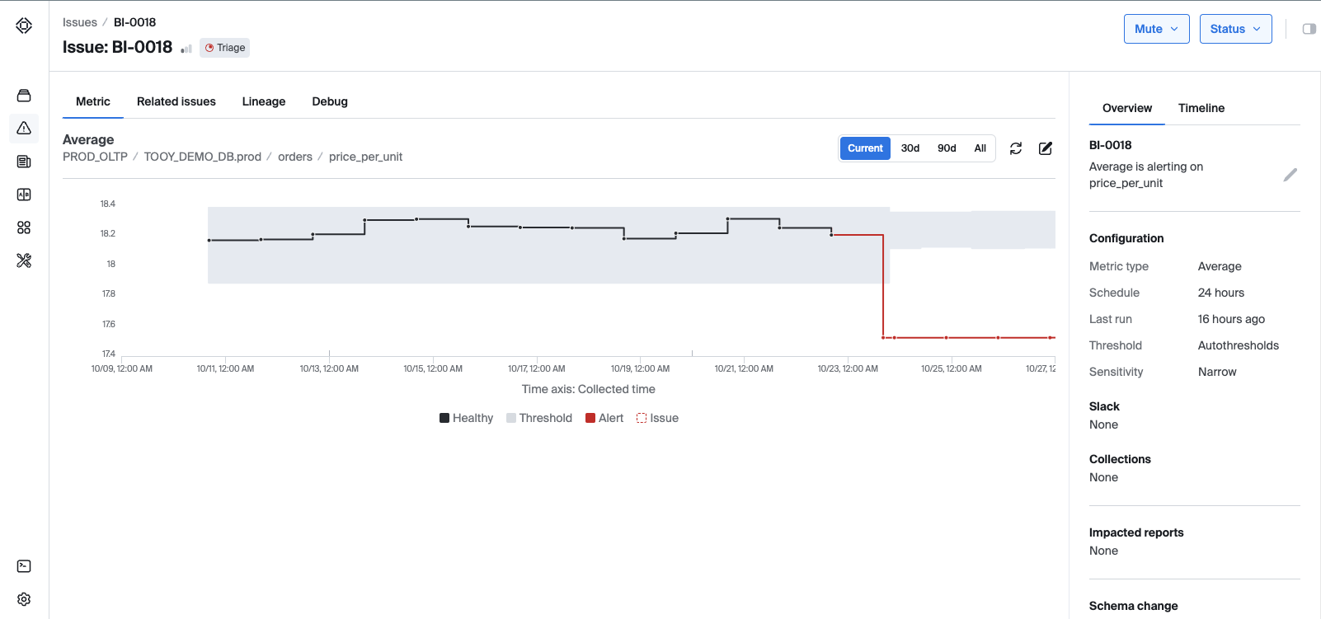Image resolution: width=1321 pixels, height=619 pixels.
Task: Open the tools wrench icon in sidebar
Action: pyautogui.click(x=24, y=260)
